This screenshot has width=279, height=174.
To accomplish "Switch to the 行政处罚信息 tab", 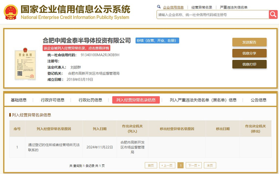I will click(x=90, y=100).
